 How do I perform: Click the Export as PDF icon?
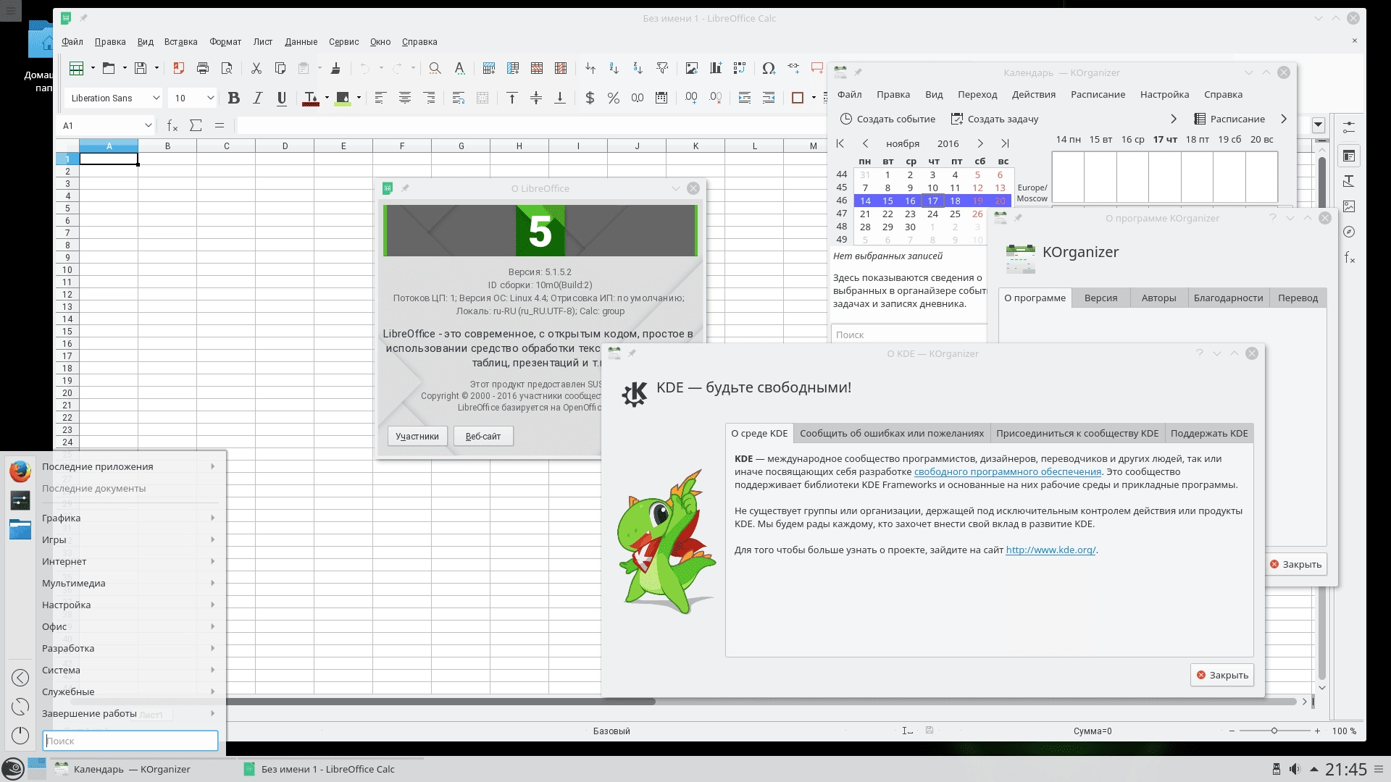coord(178,68)
